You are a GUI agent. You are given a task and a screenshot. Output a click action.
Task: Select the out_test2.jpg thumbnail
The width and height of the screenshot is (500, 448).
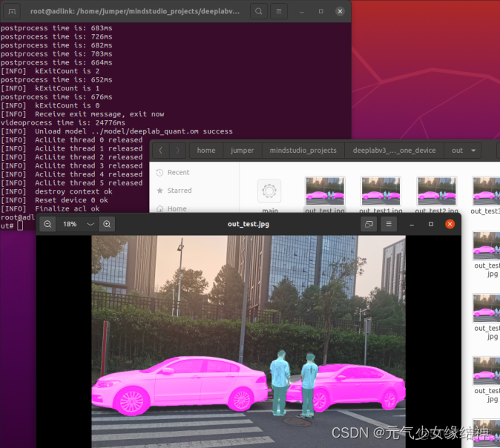pos(436,191)
